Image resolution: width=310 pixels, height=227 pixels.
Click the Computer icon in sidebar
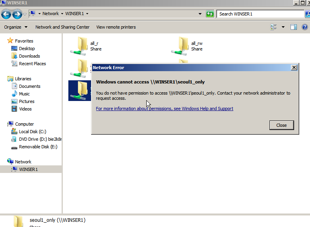point(10,124)
